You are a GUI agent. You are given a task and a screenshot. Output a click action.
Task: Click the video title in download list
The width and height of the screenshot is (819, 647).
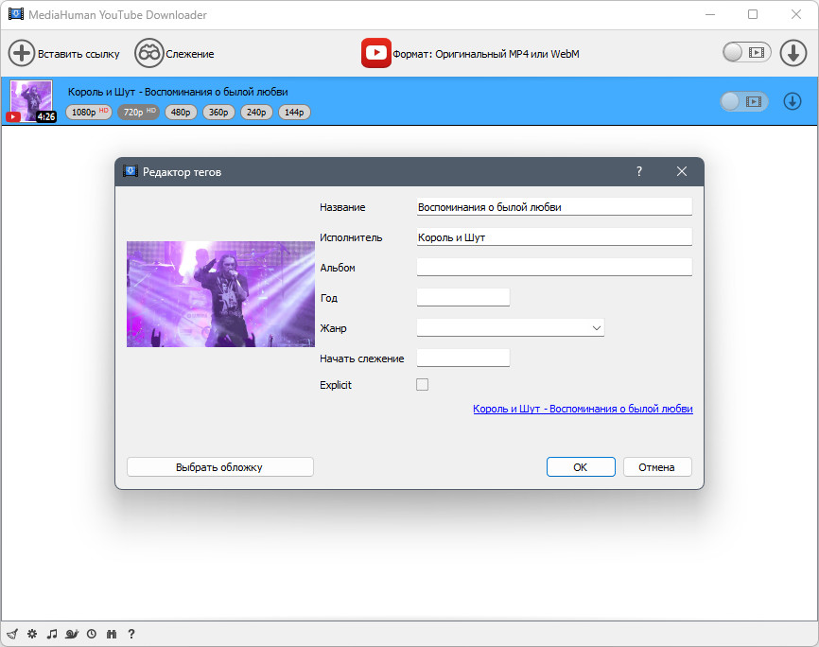point(178,92)
